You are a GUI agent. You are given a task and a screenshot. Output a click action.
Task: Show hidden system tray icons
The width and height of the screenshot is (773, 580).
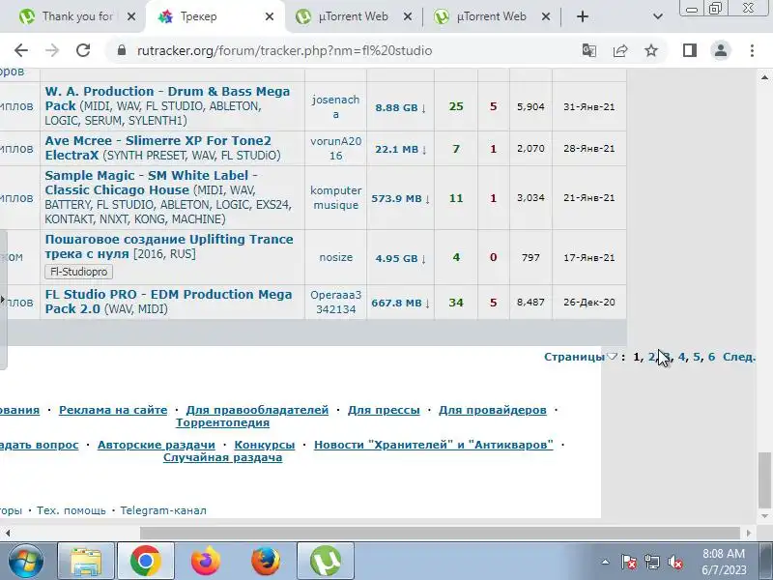[x=606, y=562]
